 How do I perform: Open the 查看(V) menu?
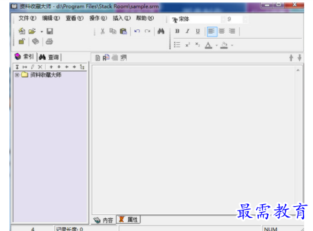pyautogui.click(x=74, y=18)
